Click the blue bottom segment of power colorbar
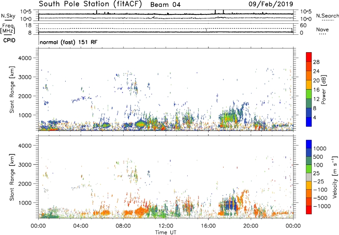The width and height of the screenshot is (339, 235). (309, 122)
